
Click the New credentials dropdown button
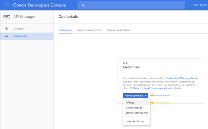pos(135,96)
